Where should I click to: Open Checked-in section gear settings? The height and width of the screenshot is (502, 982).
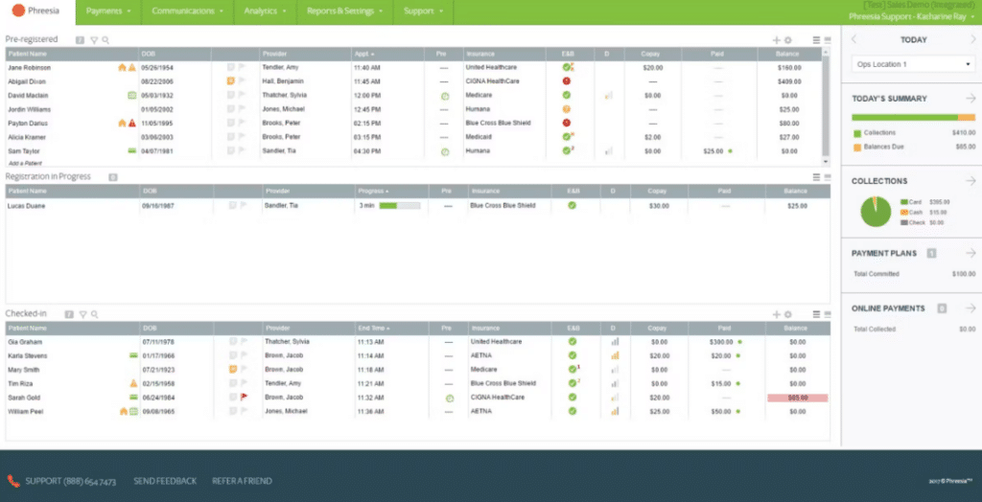pyautogui.click(x=788, y=314)
